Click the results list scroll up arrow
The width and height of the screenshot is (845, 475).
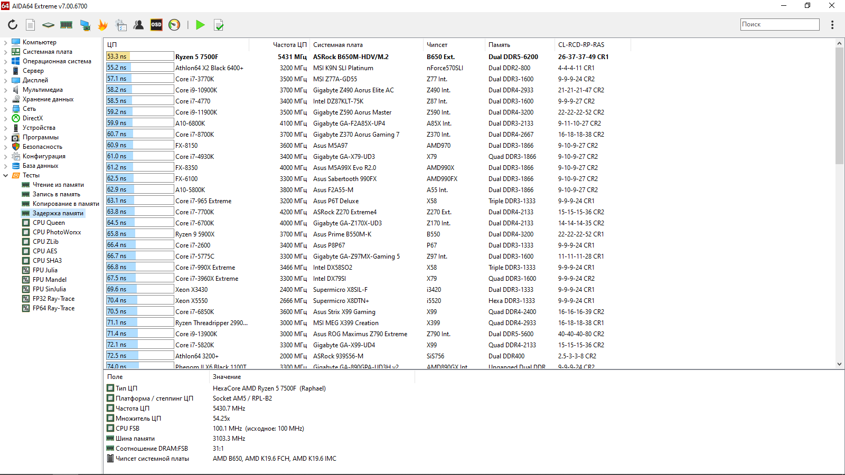click(x=839, y=43)
